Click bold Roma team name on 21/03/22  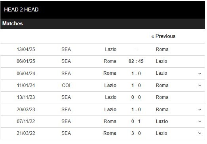pyautogui.click(x=110, y=133)
